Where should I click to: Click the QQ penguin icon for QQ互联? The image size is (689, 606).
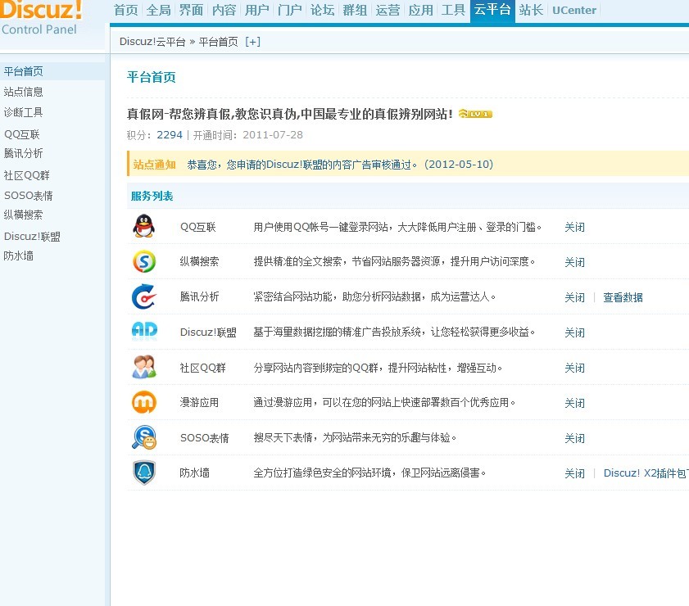click(x=143, y=226)
